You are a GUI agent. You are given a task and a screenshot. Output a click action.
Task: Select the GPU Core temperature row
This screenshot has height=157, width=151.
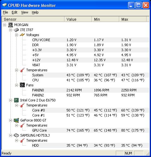(90, 130)
